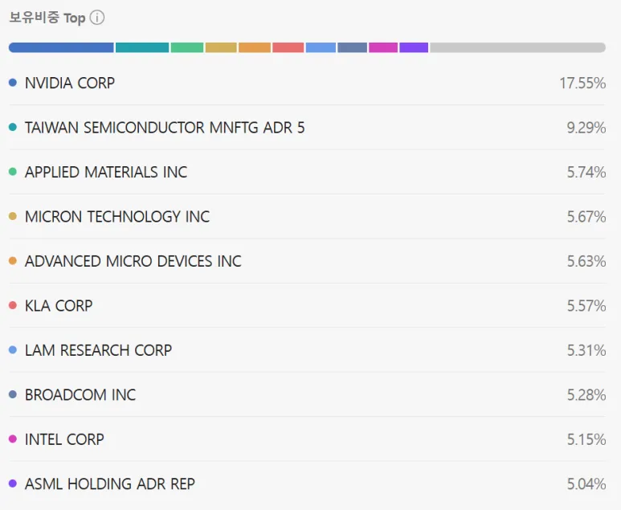
Task: Click the green dot beside APPLIED MATERIALS
Action: tap(13, 171)
